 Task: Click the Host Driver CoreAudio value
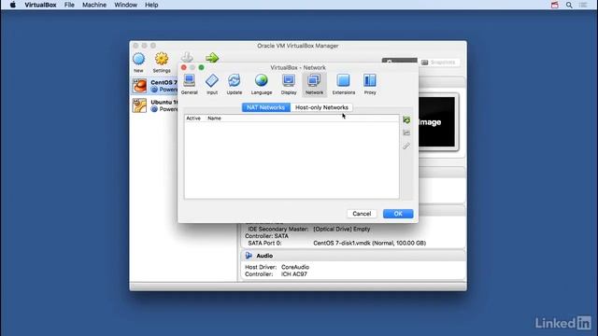tap(295, 267)
